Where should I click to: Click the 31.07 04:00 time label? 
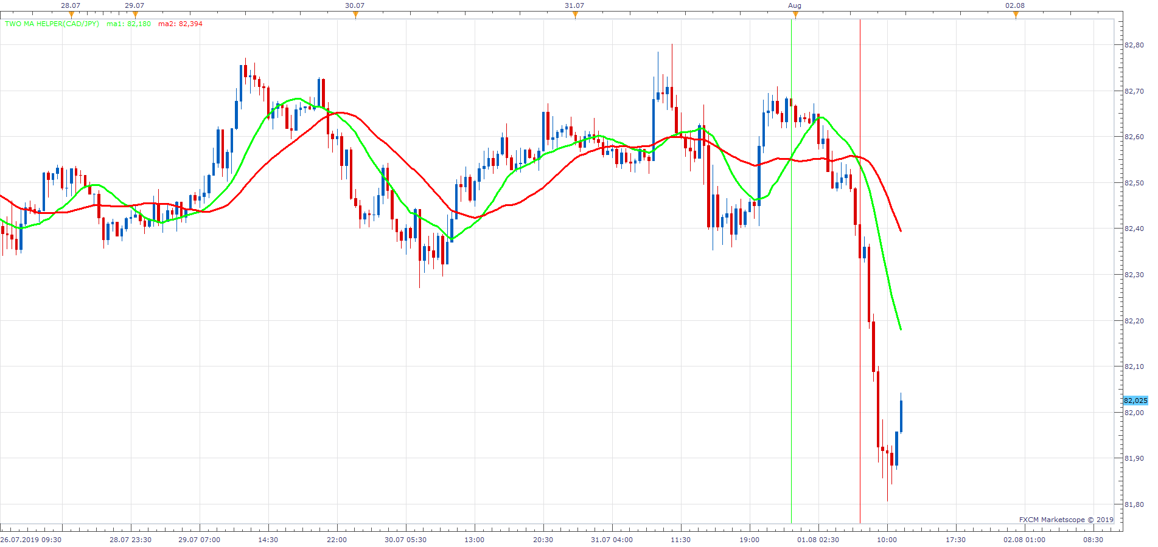612,540
